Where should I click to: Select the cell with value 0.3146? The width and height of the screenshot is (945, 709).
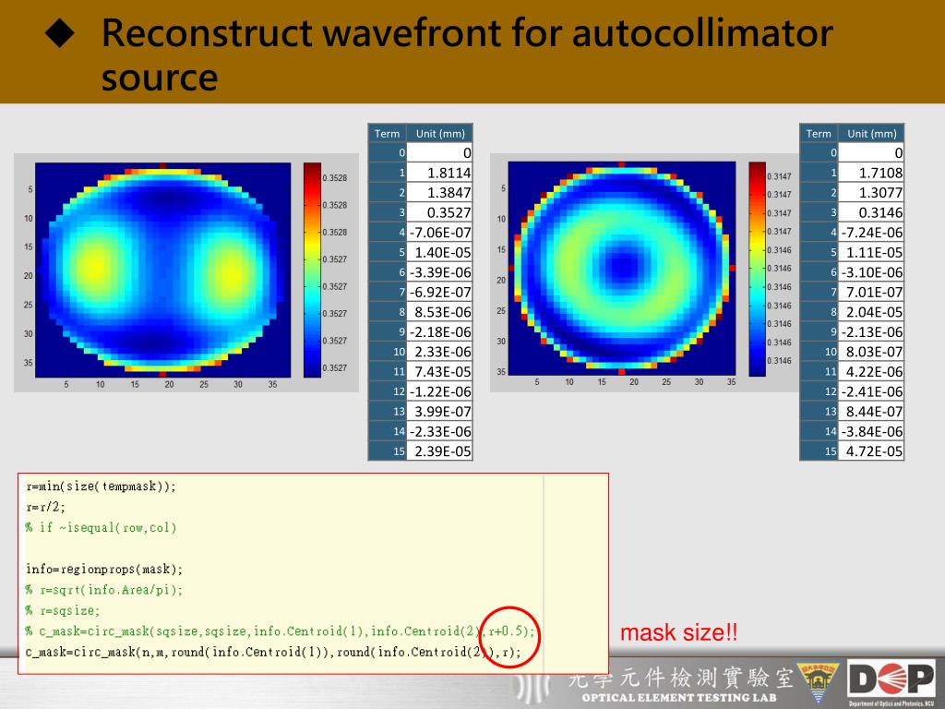871,212
